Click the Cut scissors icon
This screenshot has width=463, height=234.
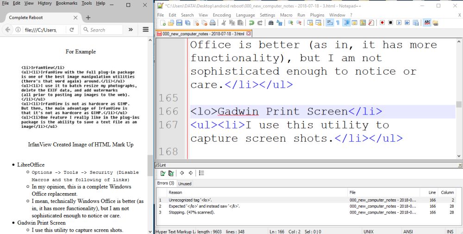tap(224, 23)
